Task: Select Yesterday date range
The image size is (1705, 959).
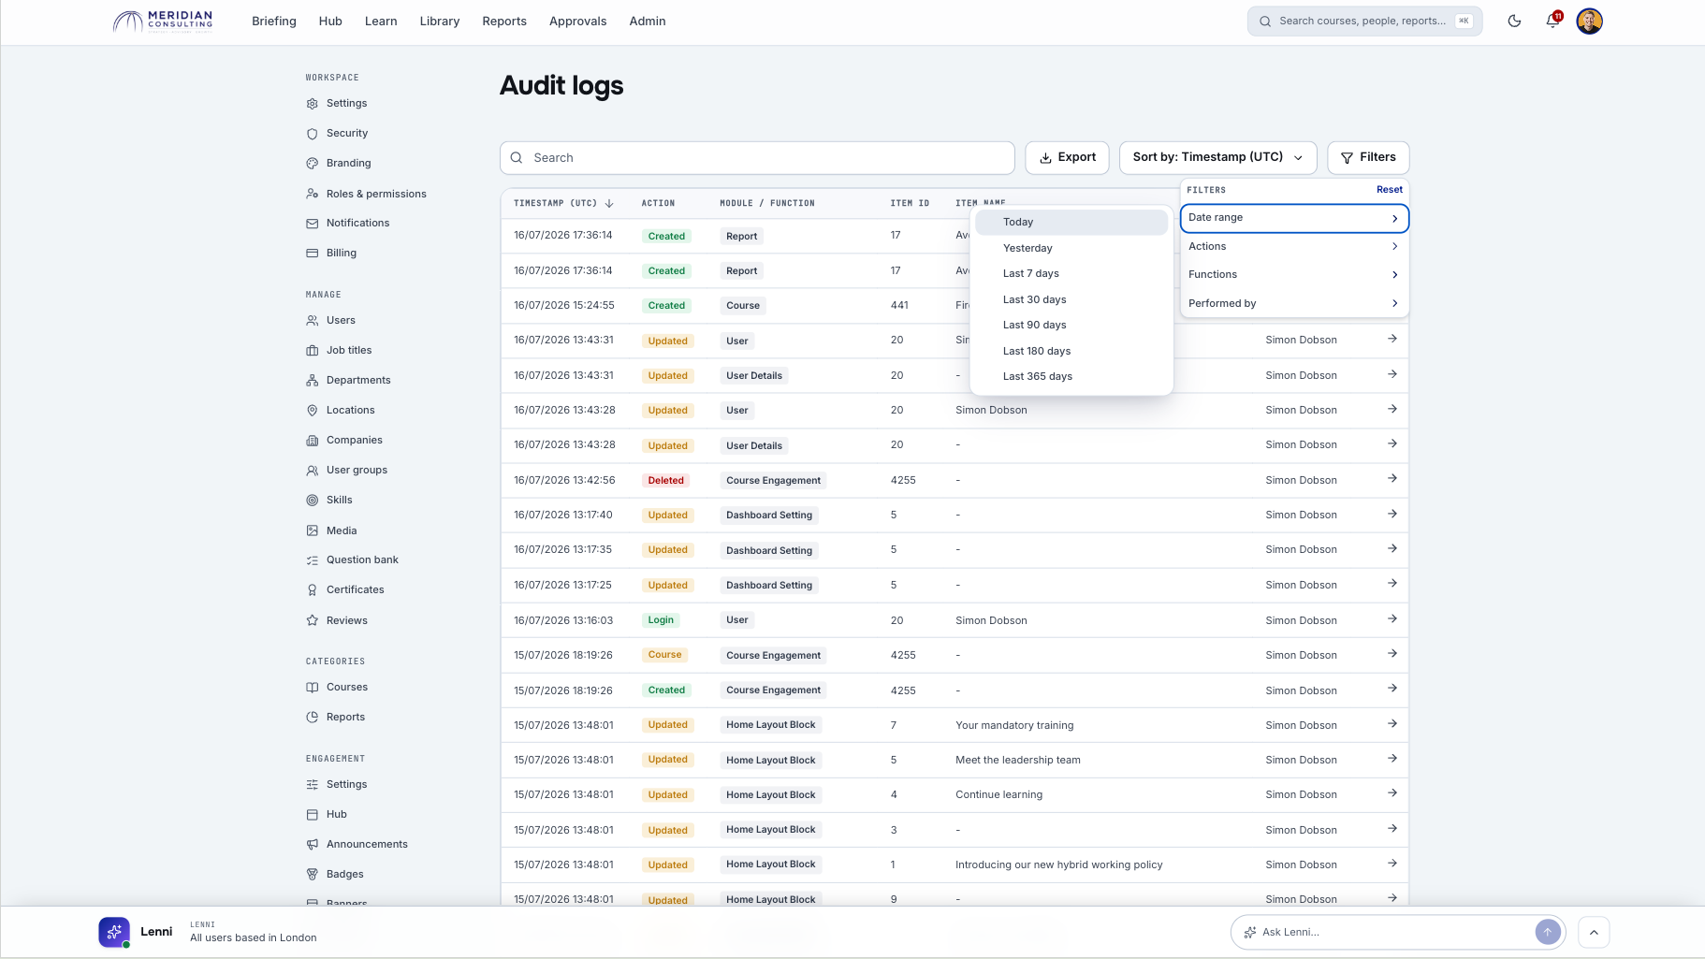Action: coord(1071,248)
